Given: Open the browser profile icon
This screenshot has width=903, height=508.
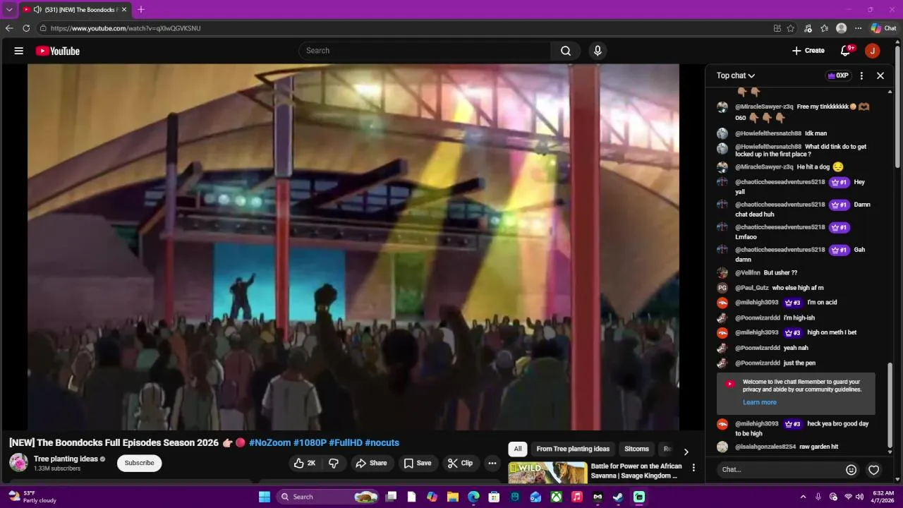Looking at the screenshot, I should pos(842,28).
